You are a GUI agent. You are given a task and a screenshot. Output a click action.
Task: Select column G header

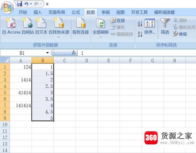coord(153,61)
